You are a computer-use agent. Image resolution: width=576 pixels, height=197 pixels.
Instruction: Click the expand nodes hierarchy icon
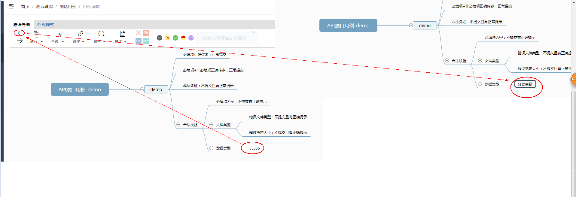(x=37, y=33)
